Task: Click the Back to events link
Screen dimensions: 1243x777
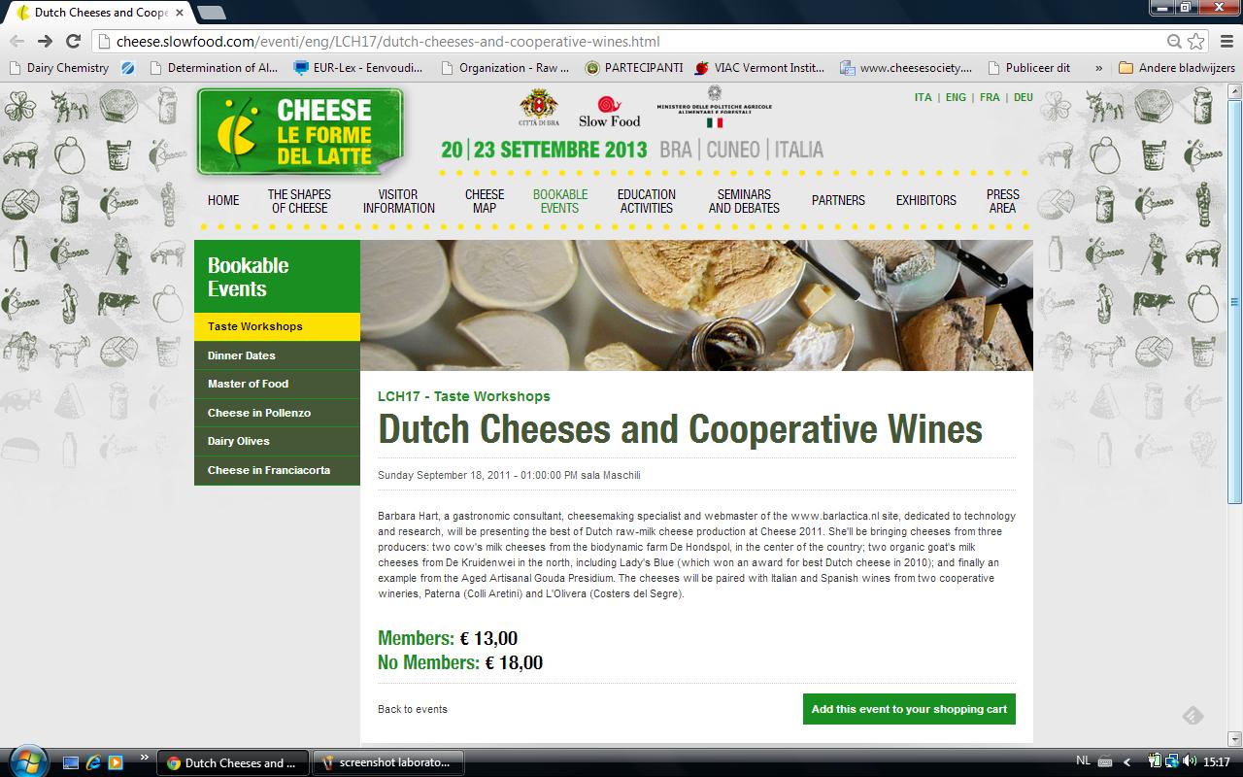Action: pos(413,709)
